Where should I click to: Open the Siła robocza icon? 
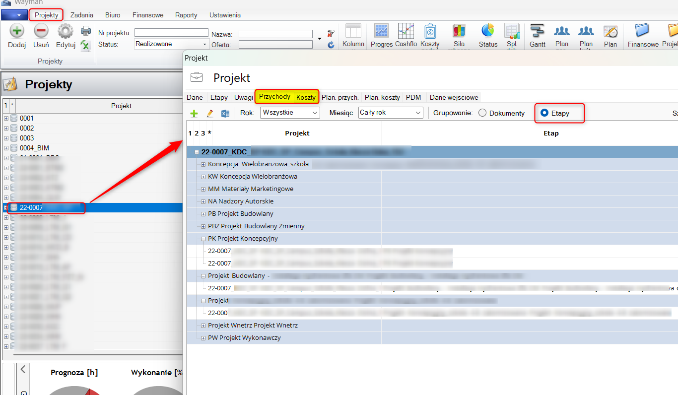point(459,31)
